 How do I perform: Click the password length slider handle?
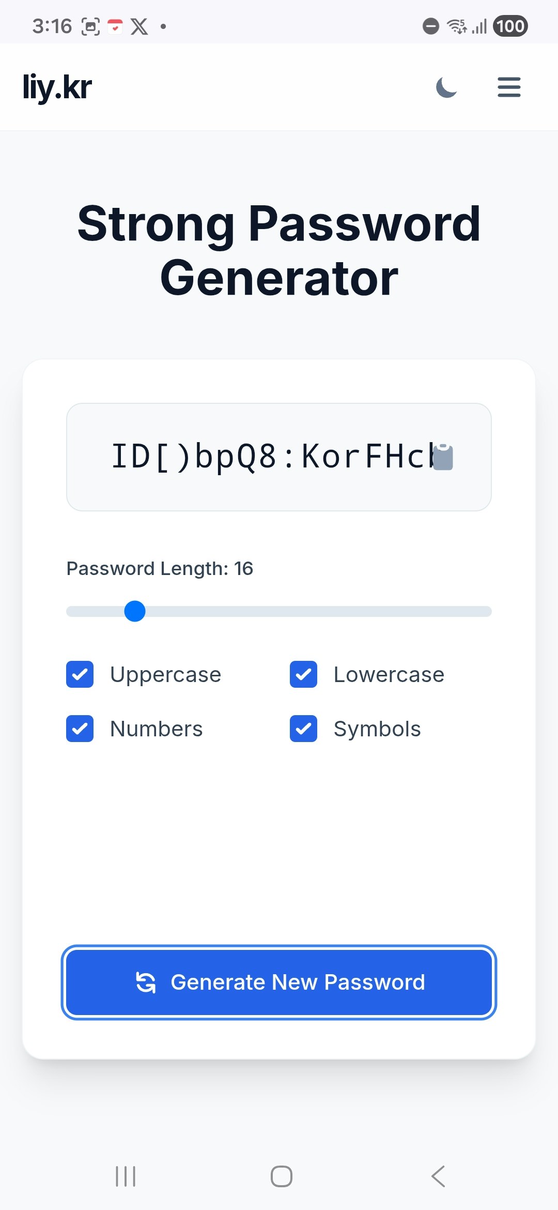[134, 612]
